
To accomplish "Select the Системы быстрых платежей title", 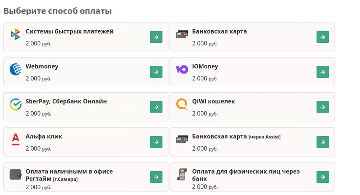I will pyautogui.click(x=69, y=31).
